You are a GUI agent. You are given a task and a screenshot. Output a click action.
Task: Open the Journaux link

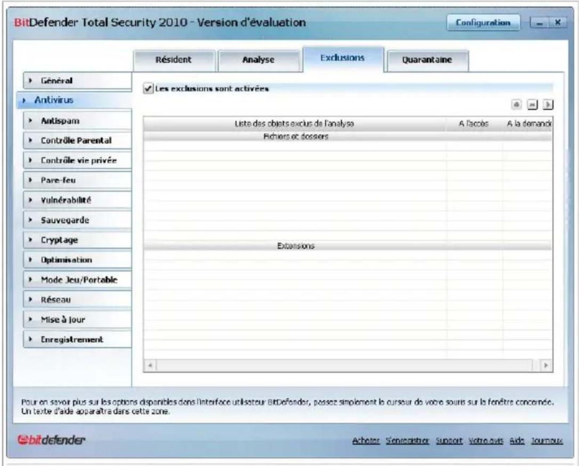(547, 440)
